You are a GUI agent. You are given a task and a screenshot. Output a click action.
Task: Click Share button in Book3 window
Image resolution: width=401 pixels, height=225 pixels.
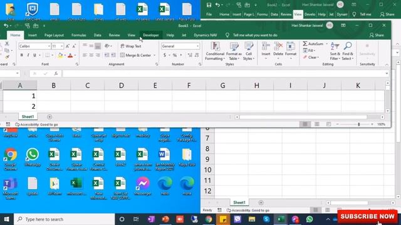pos(377,35)
